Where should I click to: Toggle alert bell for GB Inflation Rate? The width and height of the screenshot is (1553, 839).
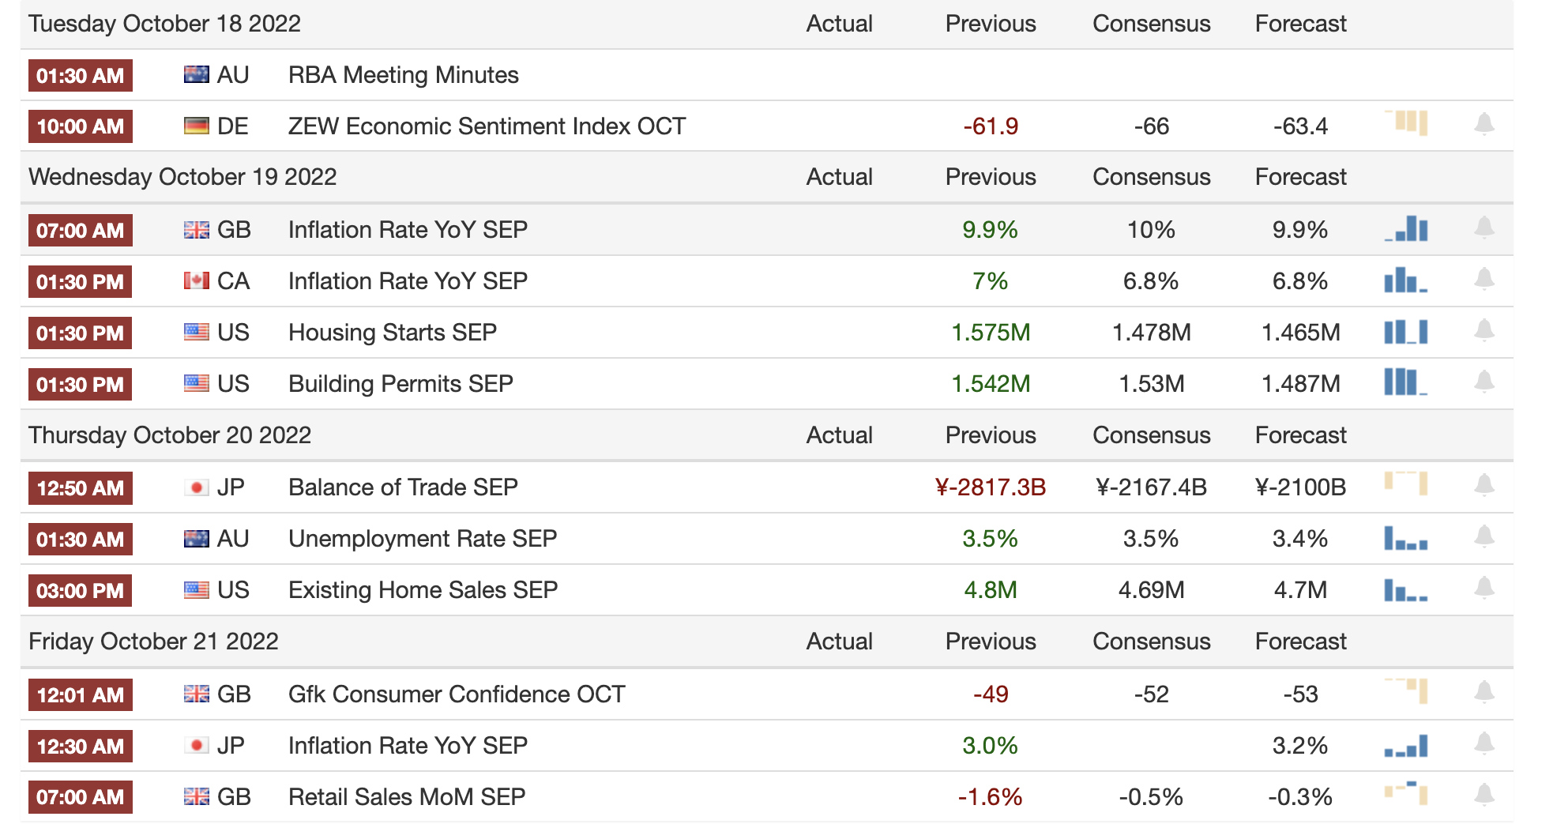pyautogui.click(x=1483, y=228)
